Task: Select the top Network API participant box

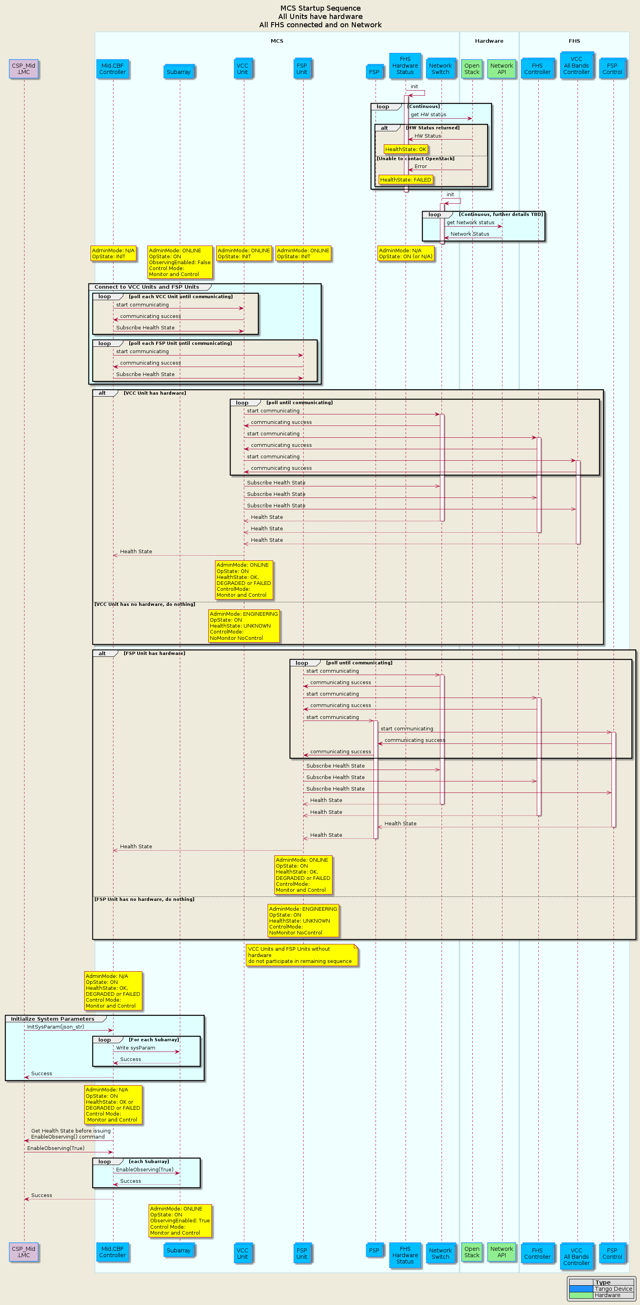Action: (502, 69)
